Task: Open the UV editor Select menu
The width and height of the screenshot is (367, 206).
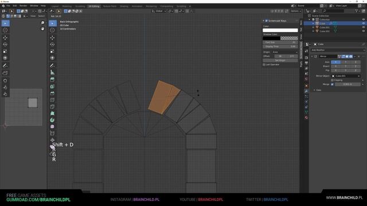Action: click(x=41, y=16)
